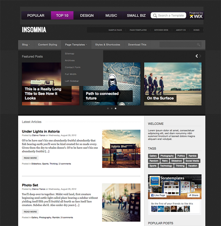Image resolution: width=221 pixels, height=226 pixels.
Task: Choose Contact Form from the dropdown menu
Action: point(72,67)
